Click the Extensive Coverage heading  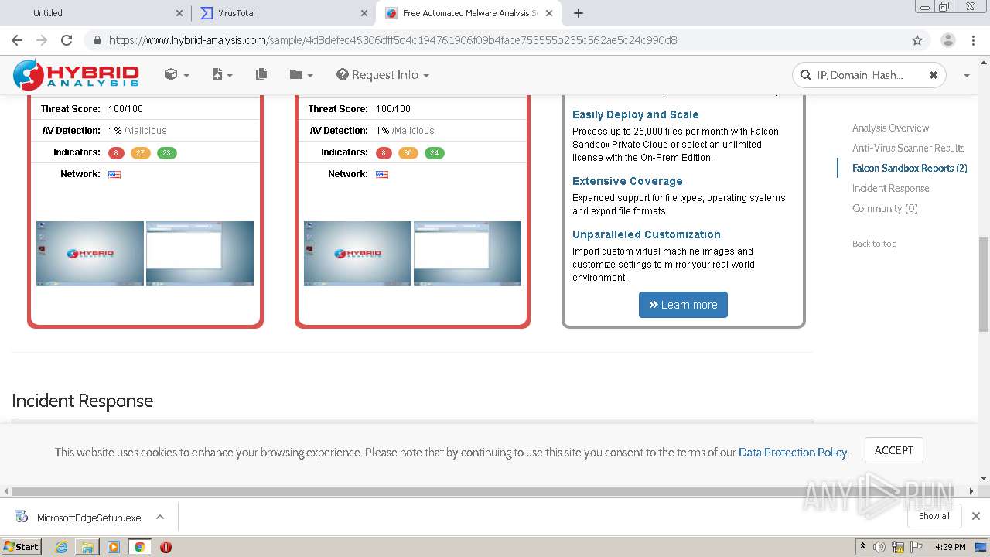(x=627, y=181)
